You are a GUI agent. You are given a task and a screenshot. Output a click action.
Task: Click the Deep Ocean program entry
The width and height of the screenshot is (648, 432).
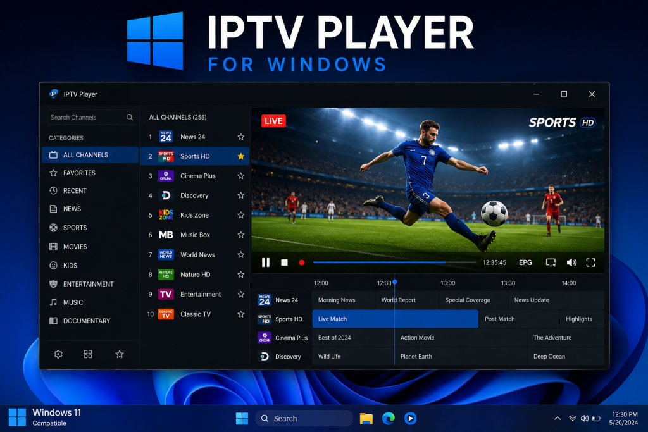pyautogui.click(x=566, y=357)
